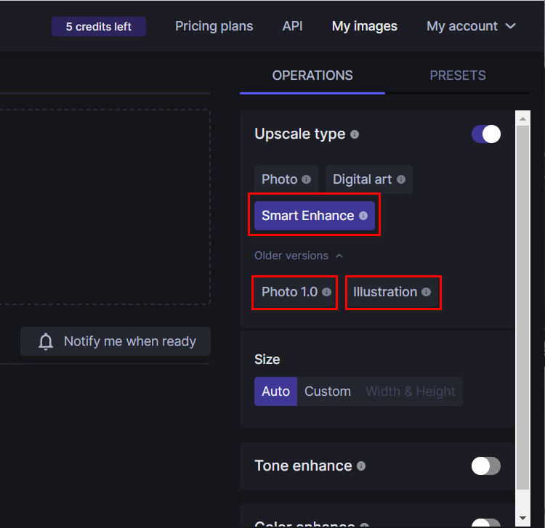Click the info icon on Photo 1.0
Viewport: 545px width, 528px height.
(x=326, y=292)
